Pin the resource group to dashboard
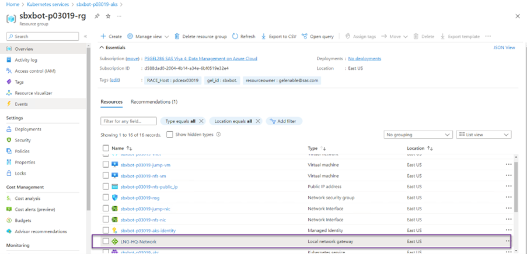Screen dimensions: 527x254 (x=97, y=16)
